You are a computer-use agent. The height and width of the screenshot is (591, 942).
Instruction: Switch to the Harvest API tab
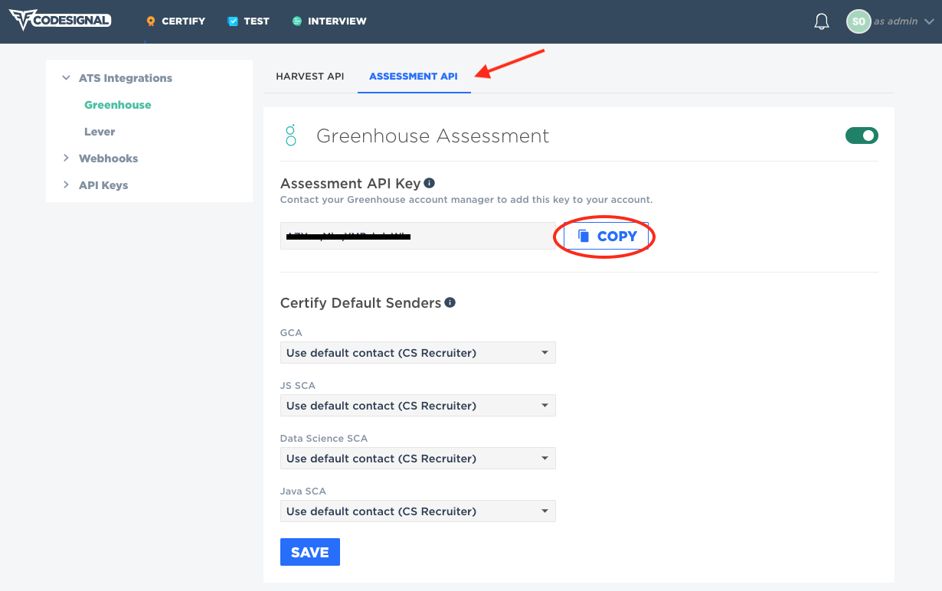tap(309, 76)
